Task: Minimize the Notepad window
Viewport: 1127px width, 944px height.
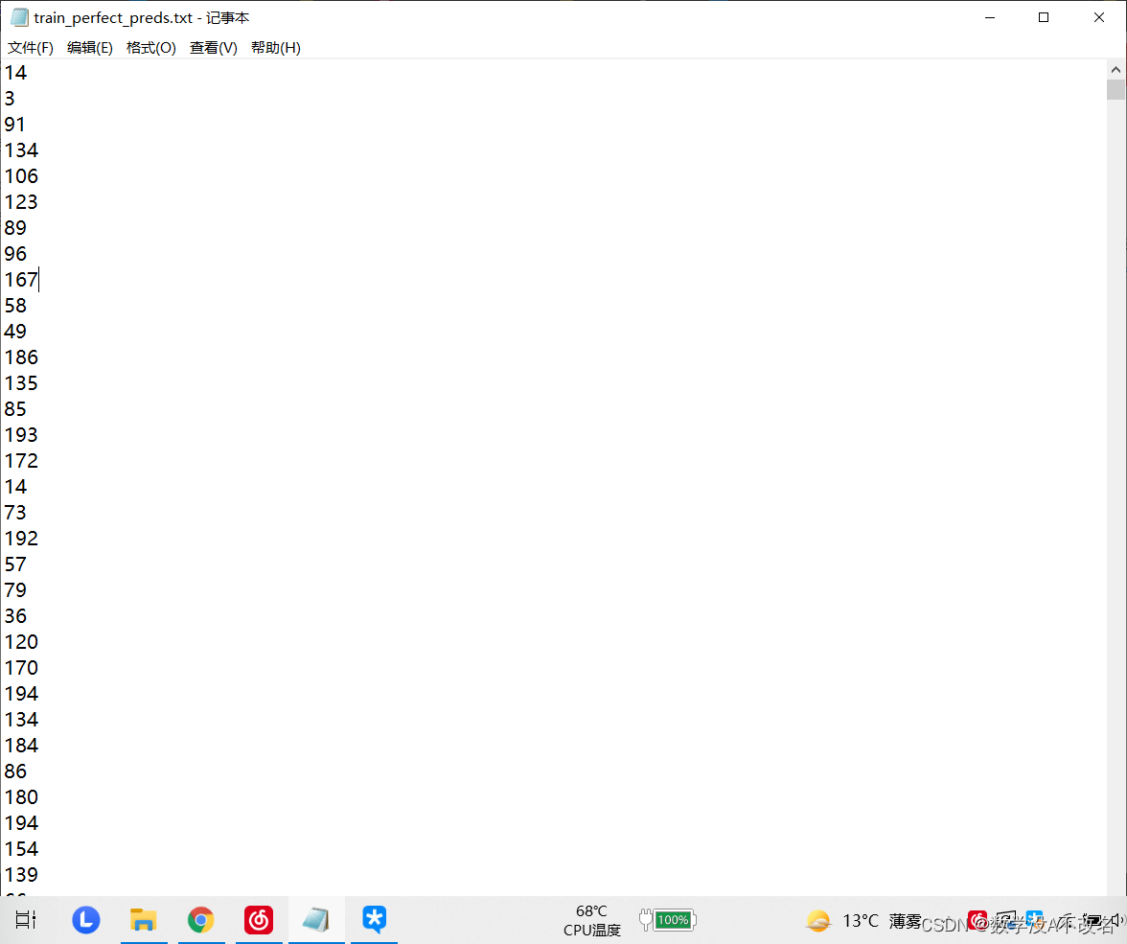Action: point(990,17)
